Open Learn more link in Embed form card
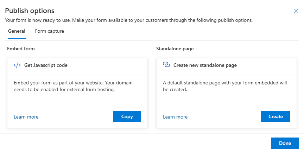This screenshot has height=153, width=304. 26,117
